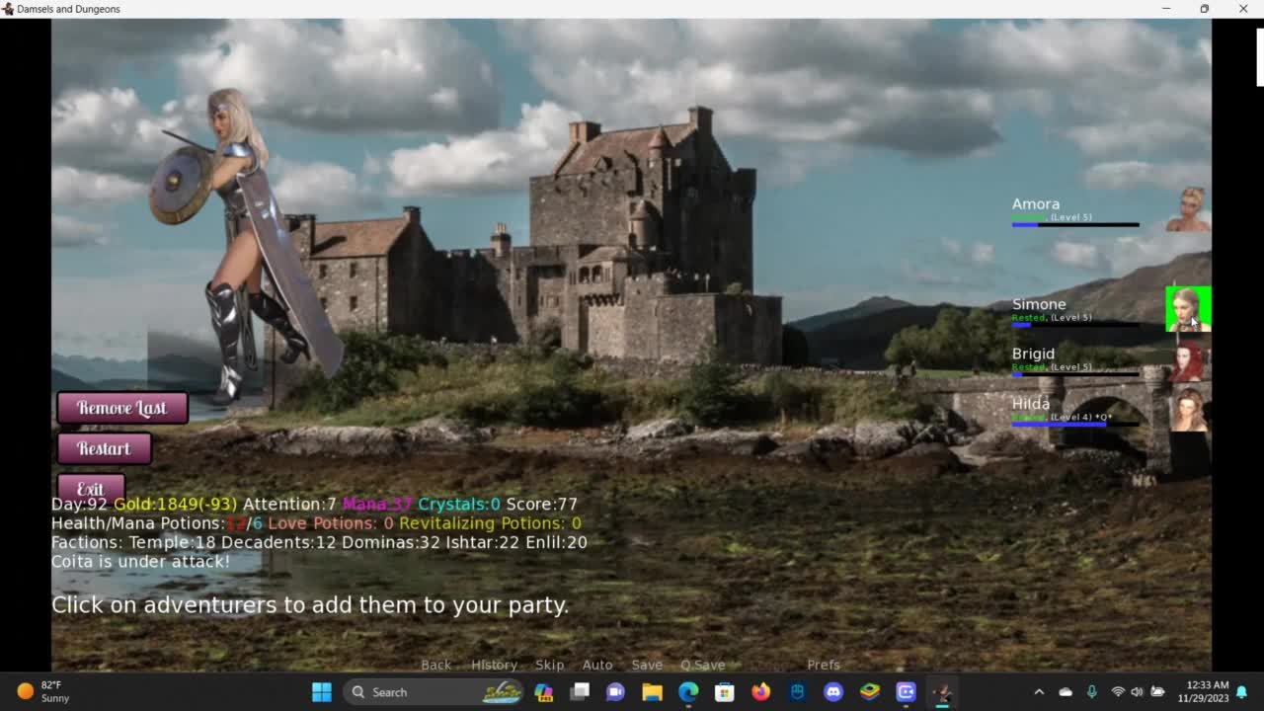This screenshot has width=1264, height=711.
Task: Click the taskbar Search box
Action: pos(415,692)
